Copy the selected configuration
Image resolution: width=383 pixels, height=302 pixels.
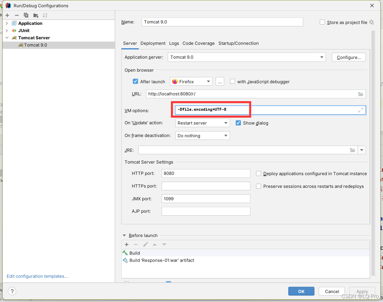pyautogui.click(x=26, y=15)
